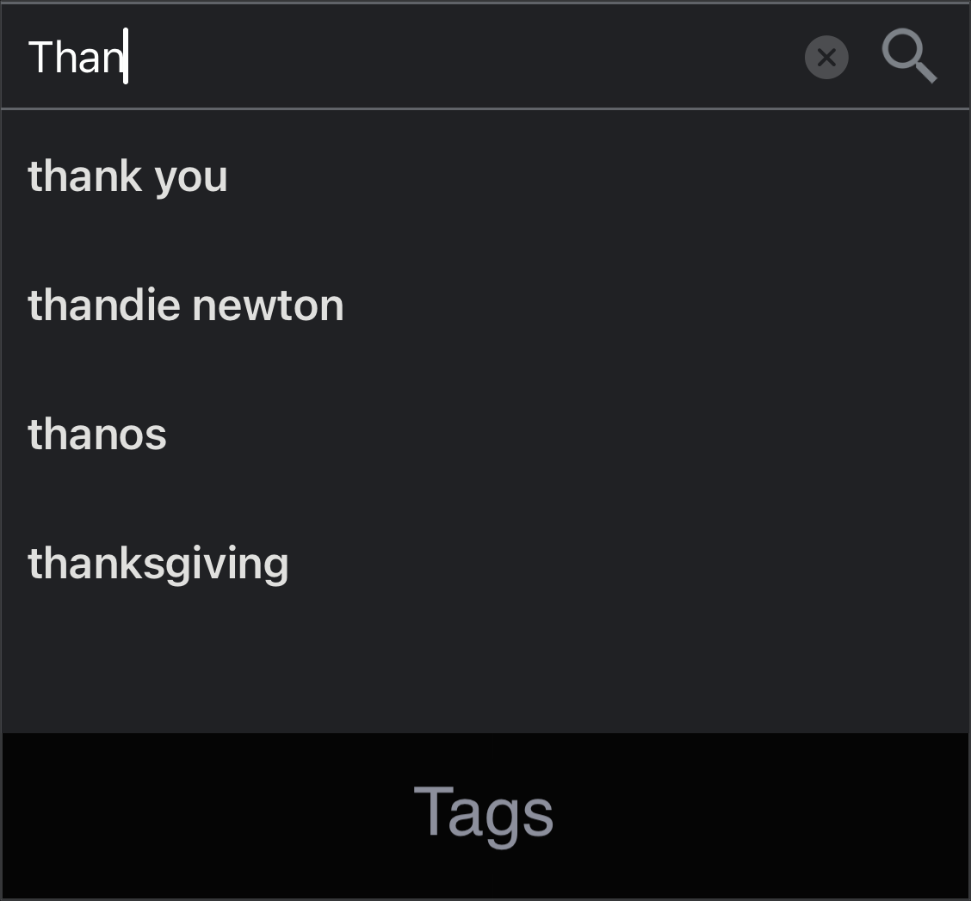Click the magnifying glass search icon
This screenshot has width=971, height=901.
point(909,56)
